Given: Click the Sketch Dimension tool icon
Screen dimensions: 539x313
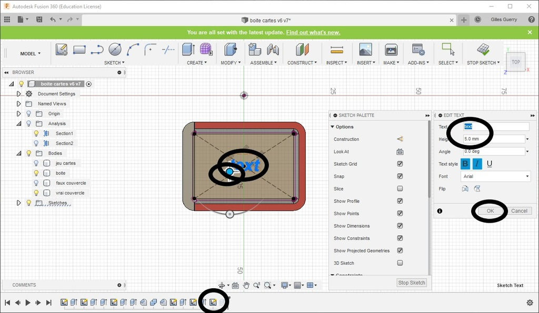Looking at the screenshot, I should 168,50.
